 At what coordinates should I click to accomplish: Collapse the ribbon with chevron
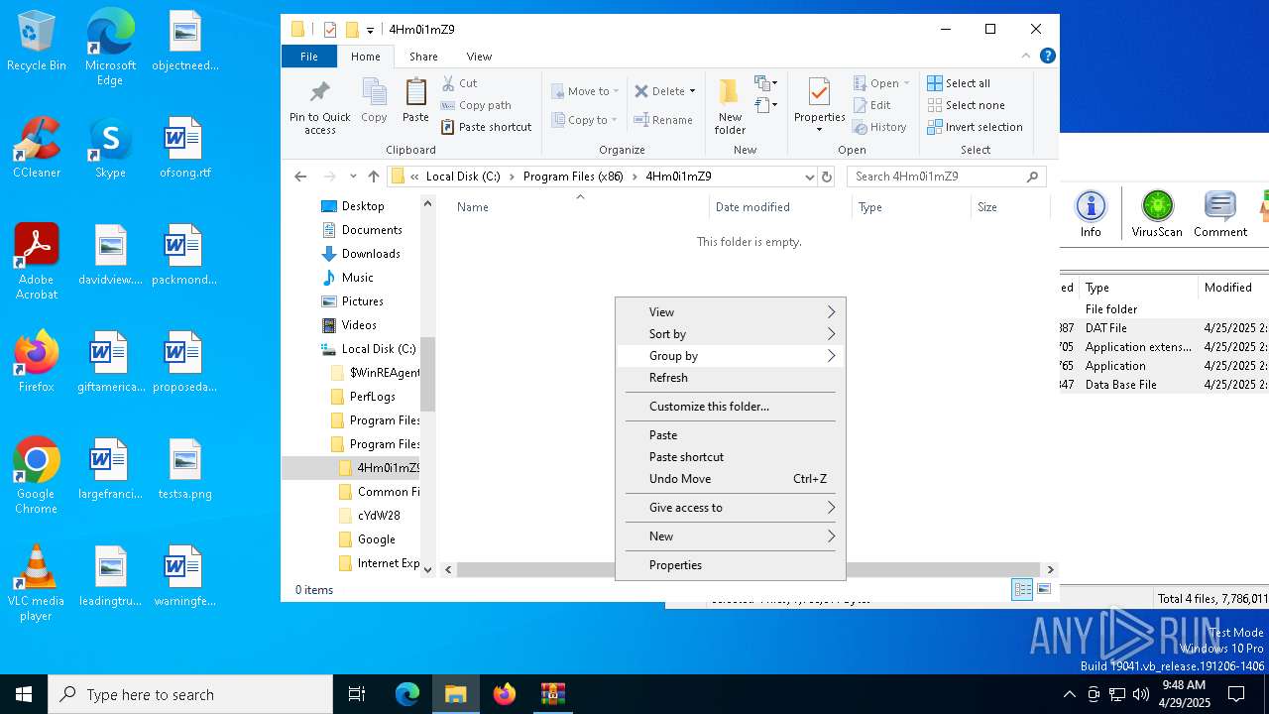1026,57
